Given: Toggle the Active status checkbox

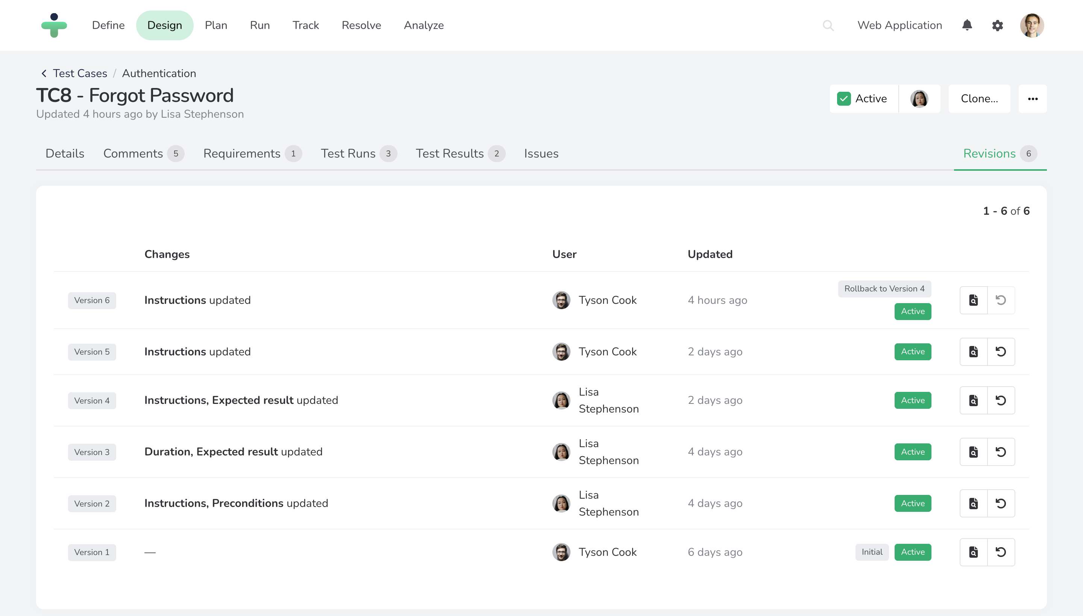Looking at the screenshot, I should point(843,99).
